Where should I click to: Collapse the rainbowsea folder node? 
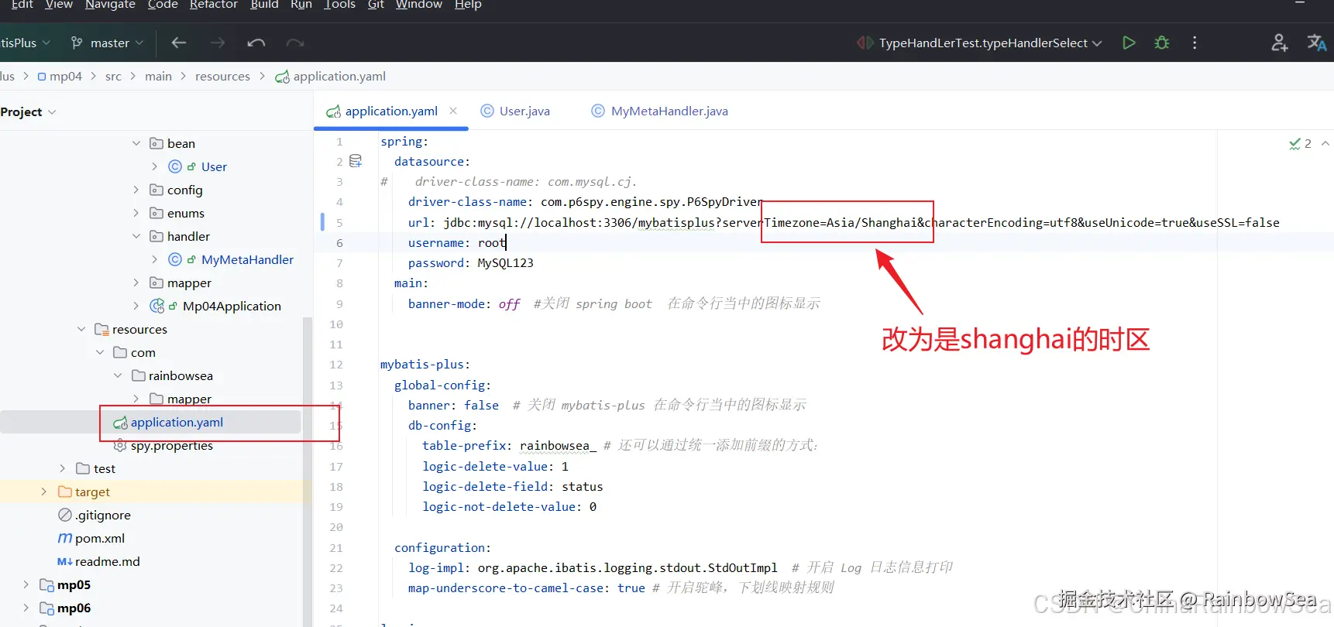point(118,375)
